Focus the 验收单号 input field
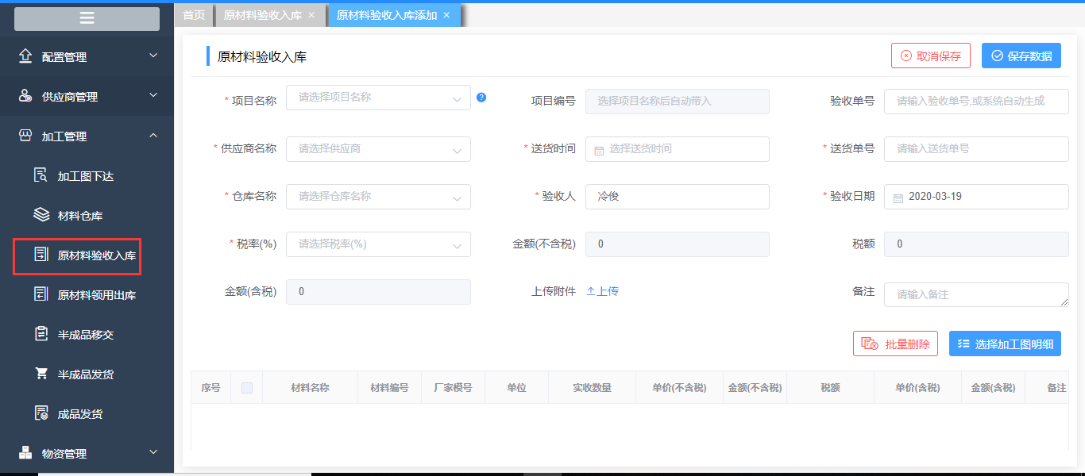The height and width of the screenshot is (476, 1085). coord(976,102)
